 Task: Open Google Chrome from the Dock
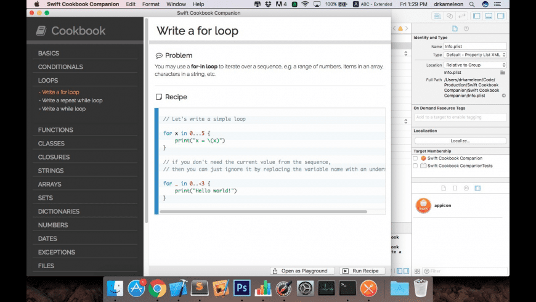point(157,288)
